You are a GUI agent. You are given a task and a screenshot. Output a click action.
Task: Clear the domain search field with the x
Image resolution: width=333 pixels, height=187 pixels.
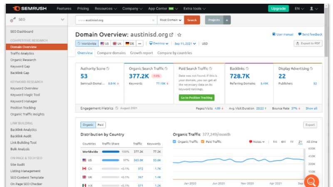click(153, 20)
